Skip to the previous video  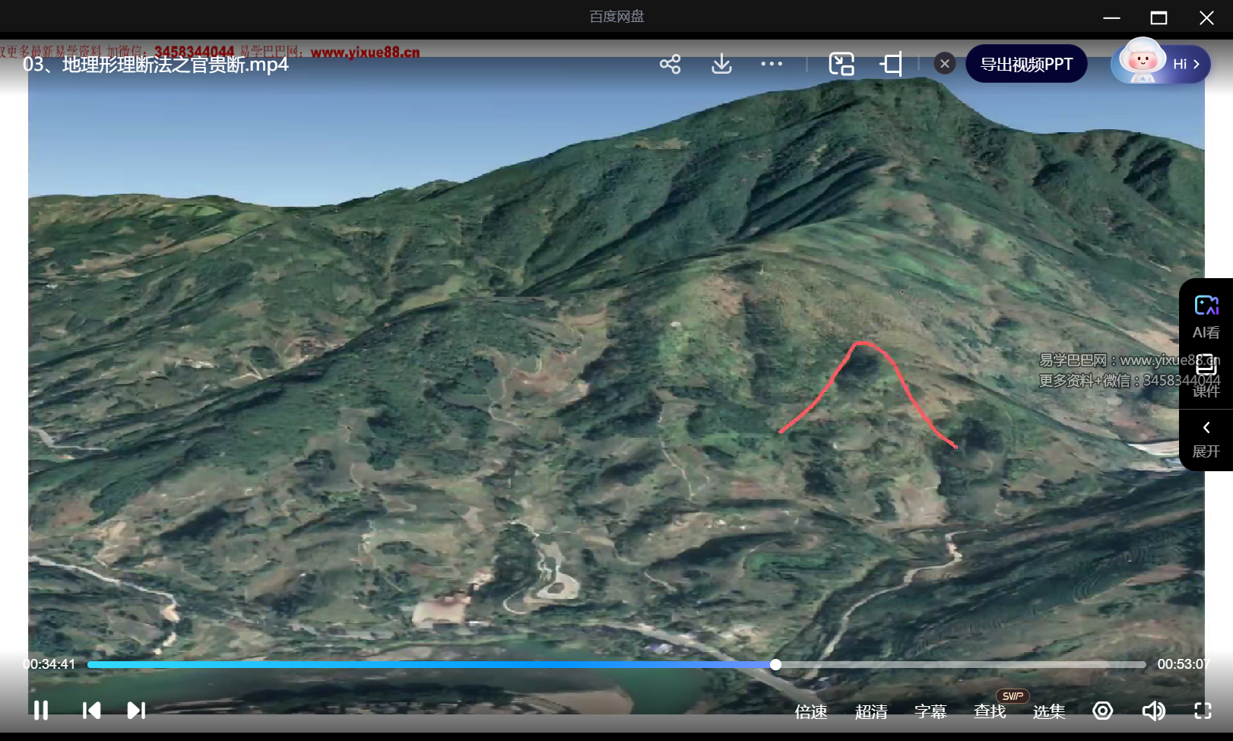click(x=91, y=711)
